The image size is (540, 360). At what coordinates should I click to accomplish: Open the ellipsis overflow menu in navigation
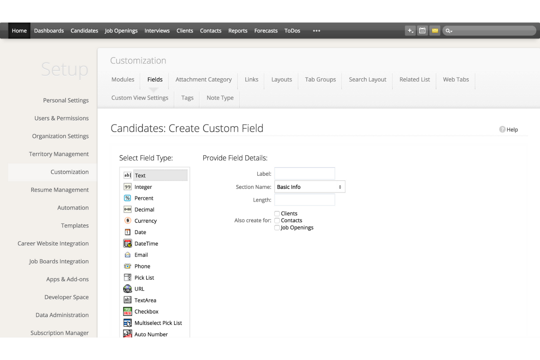pyautogui.click(x=316, y=31)
